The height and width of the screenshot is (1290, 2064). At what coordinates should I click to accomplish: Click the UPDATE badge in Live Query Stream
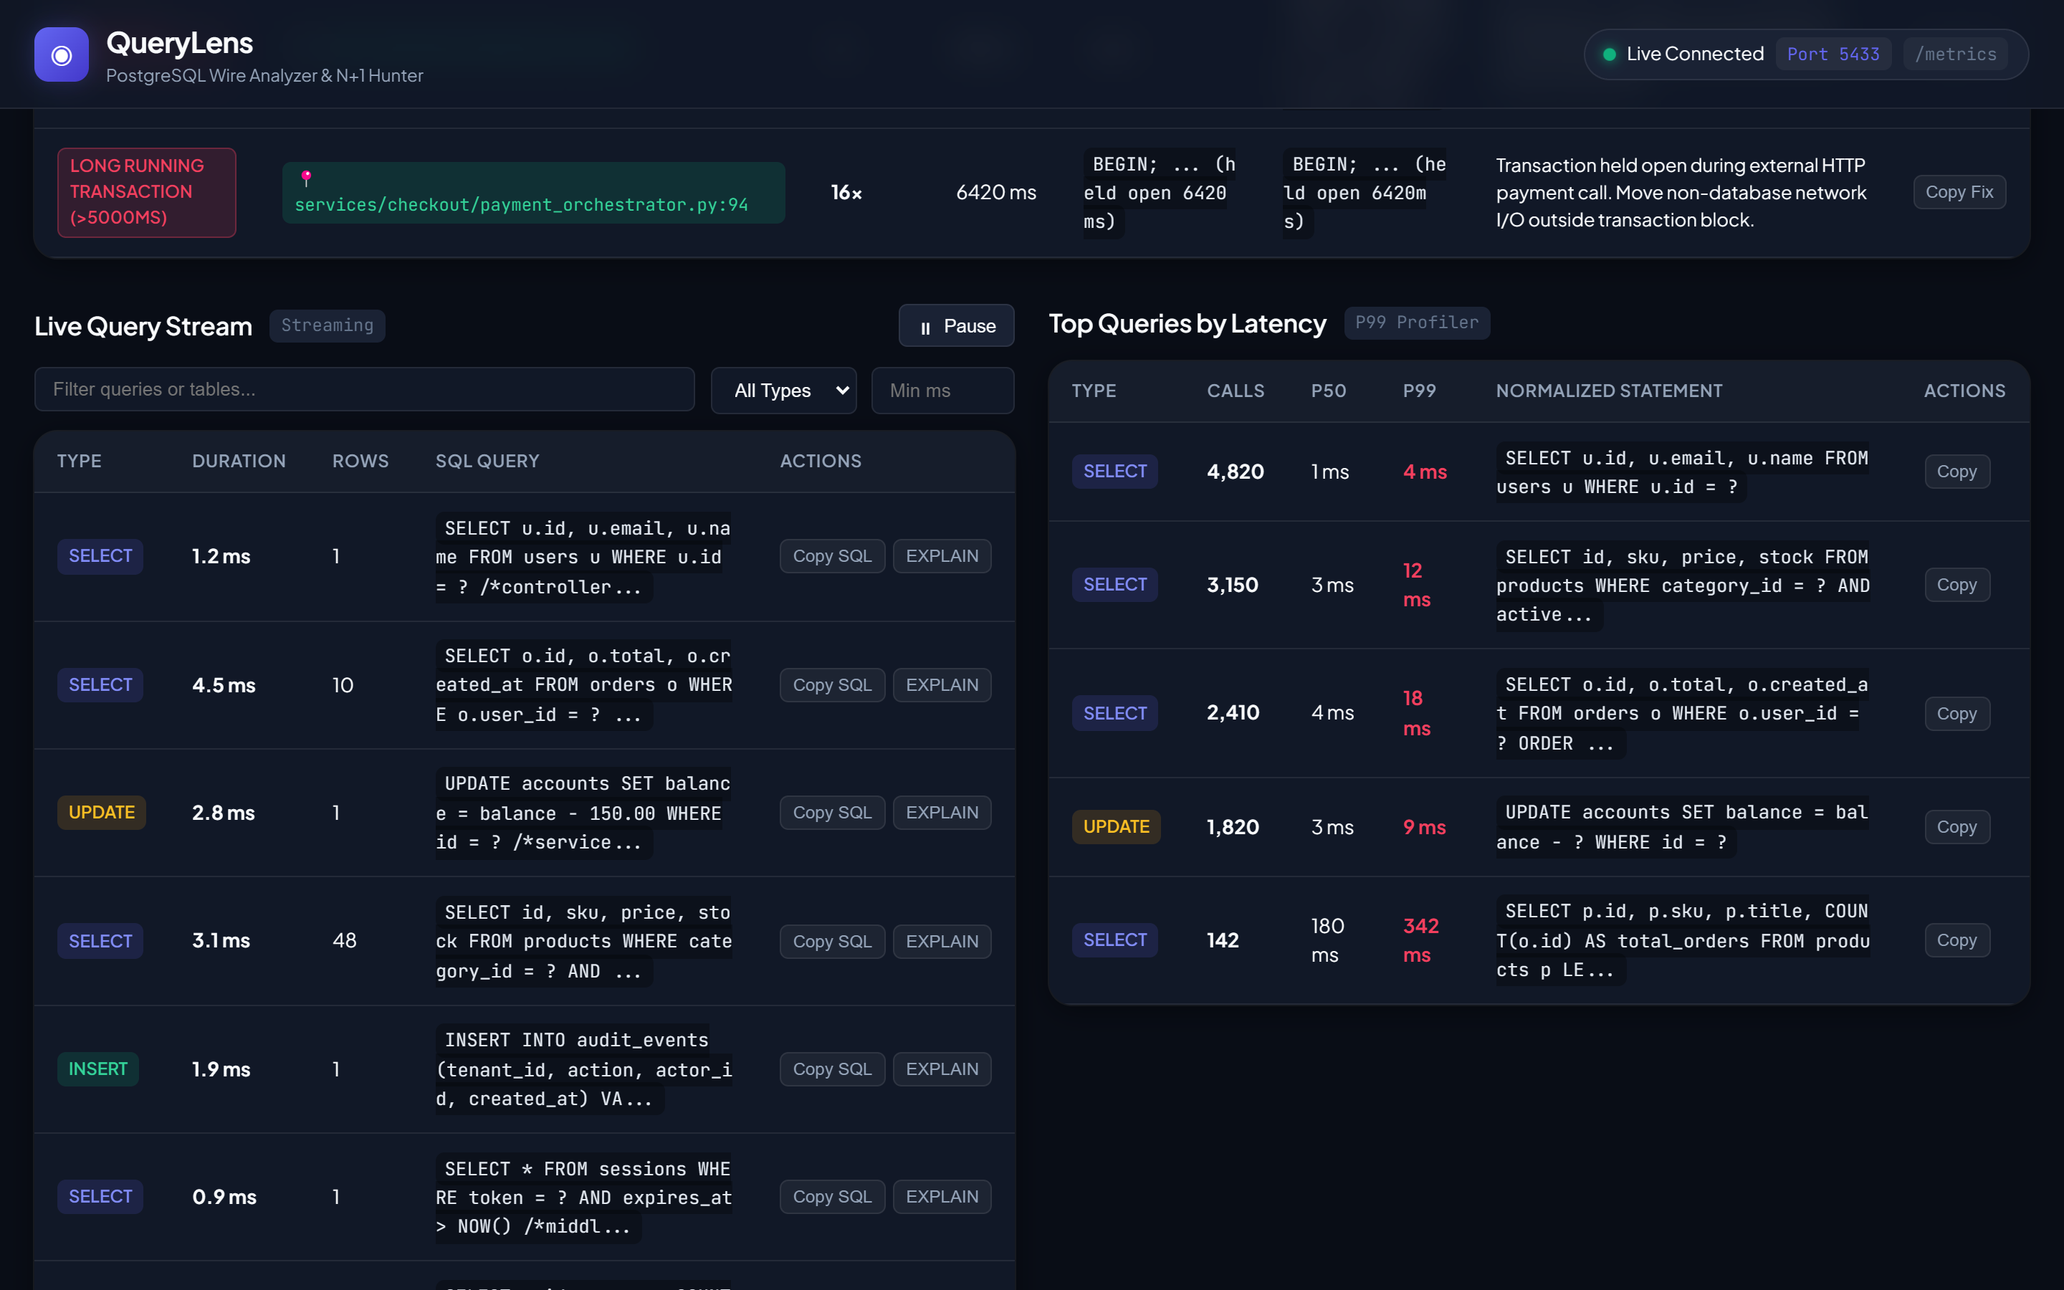click(x=102, y=812)
